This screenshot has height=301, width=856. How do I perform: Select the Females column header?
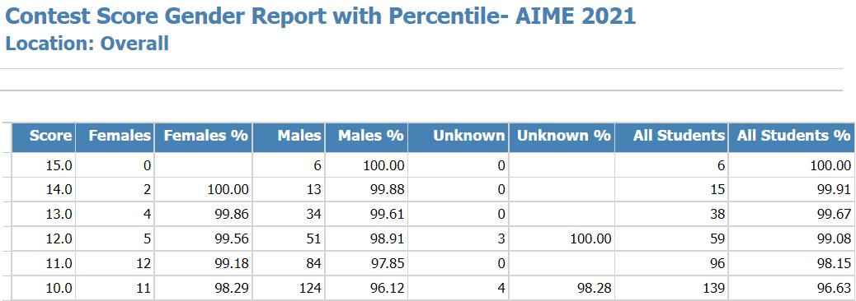(x=114, y=137)
